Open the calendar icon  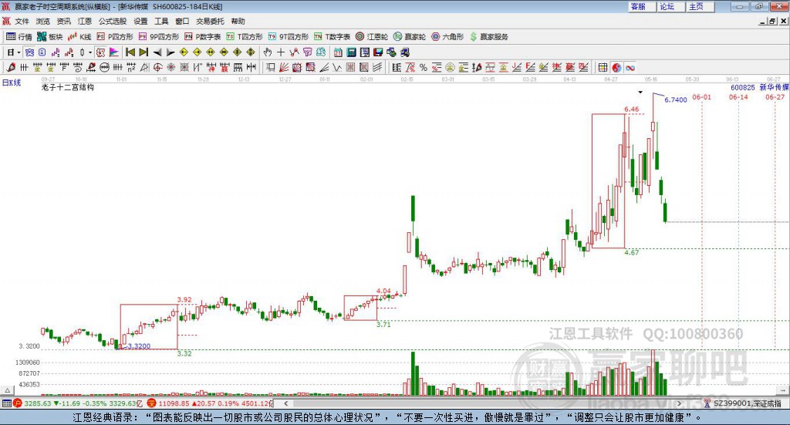point(338,52)
